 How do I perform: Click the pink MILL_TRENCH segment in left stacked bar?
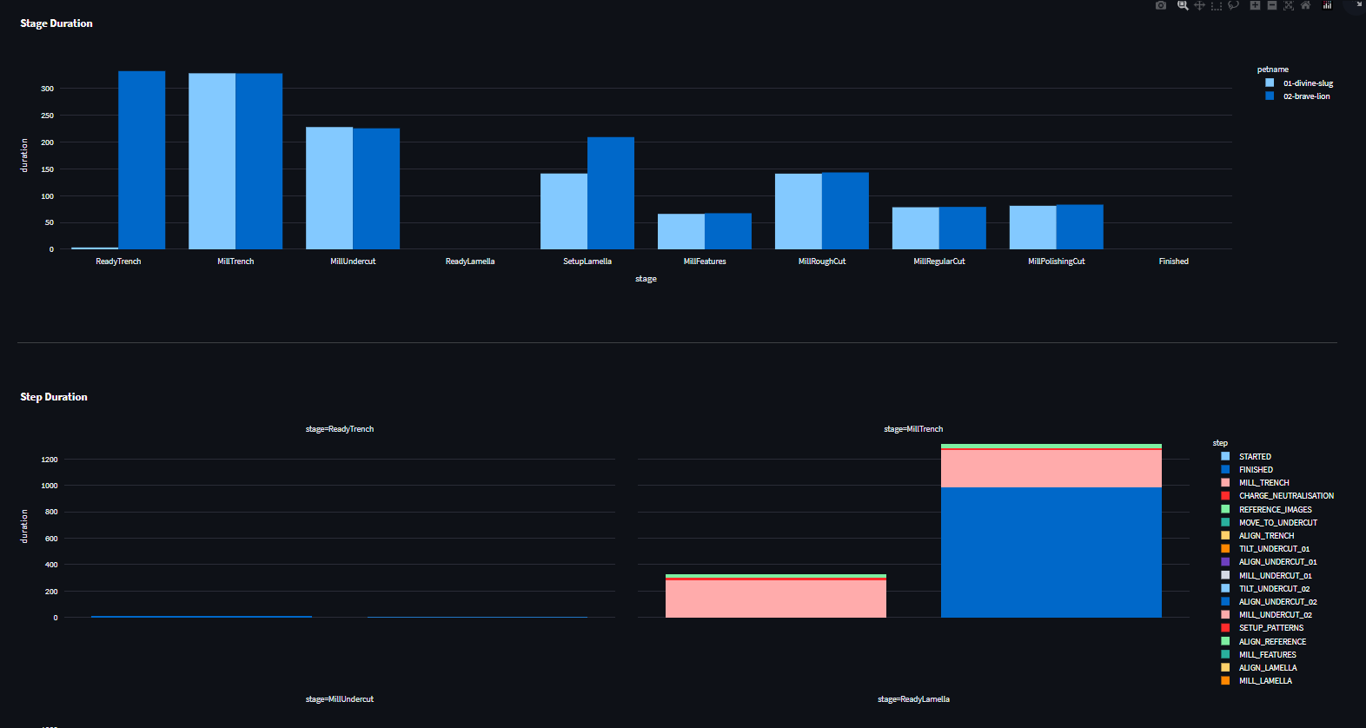point(775,599)
